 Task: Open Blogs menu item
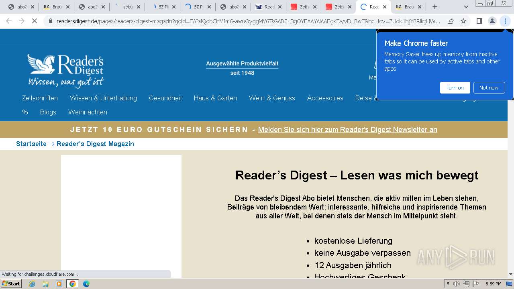[x=48, y=112]
